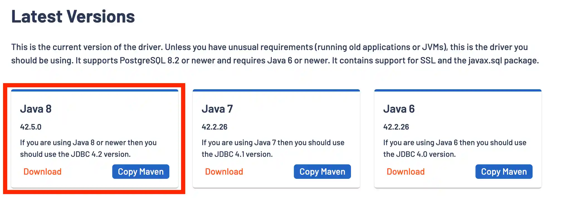Image resolution: width=561 pixels, height=198 pixels.
Task: Click the Java 6 card heading
Action: click(399, 109)
